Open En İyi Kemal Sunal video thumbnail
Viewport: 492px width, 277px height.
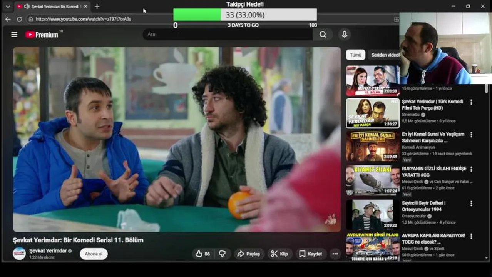(373, 147)
